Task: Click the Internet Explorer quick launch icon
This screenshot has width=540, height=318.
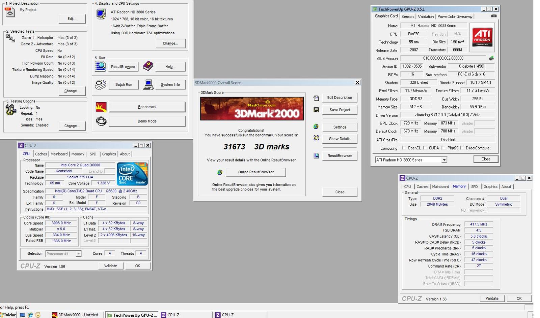Action: click(30, 315)
